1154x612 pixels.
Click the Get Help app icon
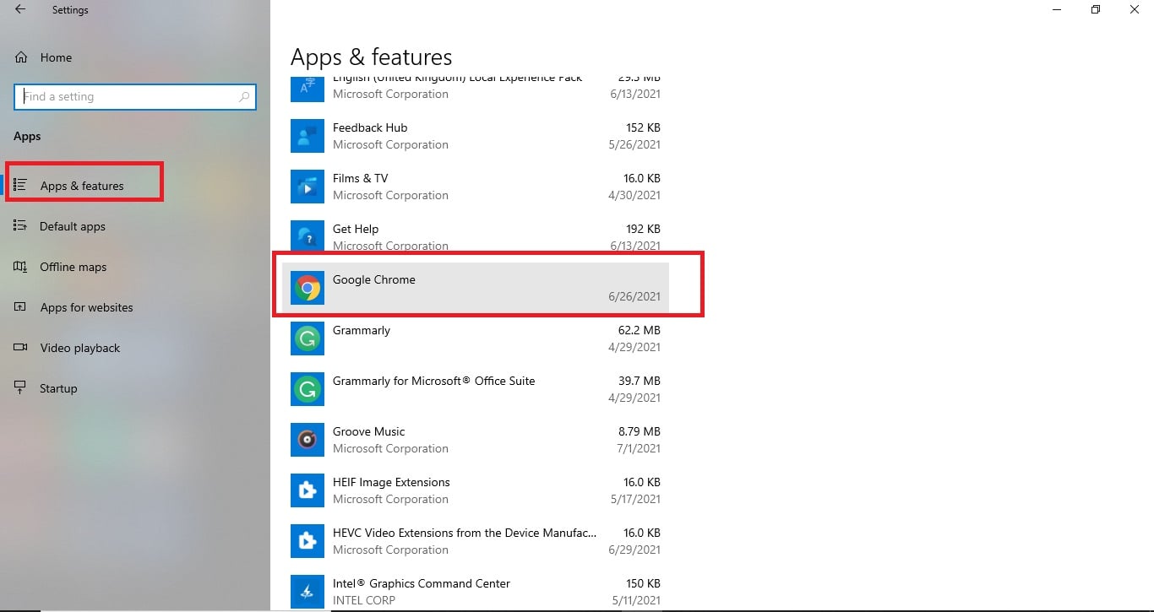(x=308, y=236)
